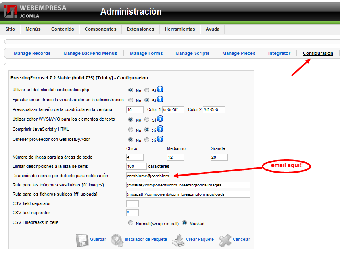Click the Color 2 #ffe0e0 field
The image size is (340, 257).
214,109
